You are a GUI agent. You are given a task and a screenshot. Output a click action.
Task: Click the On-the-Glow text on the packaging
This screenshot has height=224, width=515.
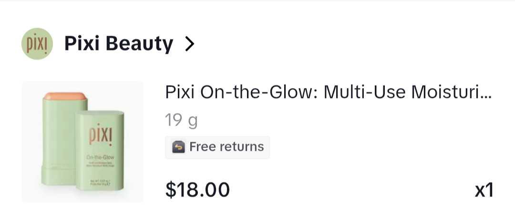(x=100, y=157)
